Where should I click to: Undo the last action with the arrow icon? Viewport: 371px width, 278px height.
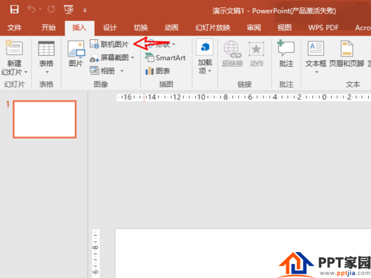pos(32,10)
